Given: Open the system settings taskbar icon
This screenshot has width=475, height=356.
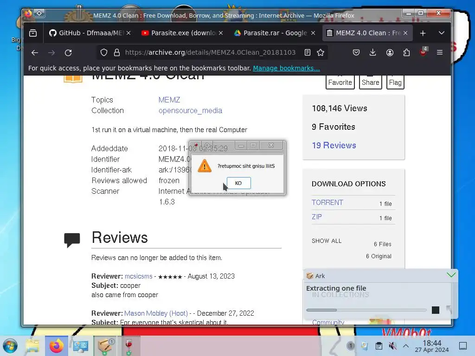Looking at the screenshot, I should tap(81, 346).
